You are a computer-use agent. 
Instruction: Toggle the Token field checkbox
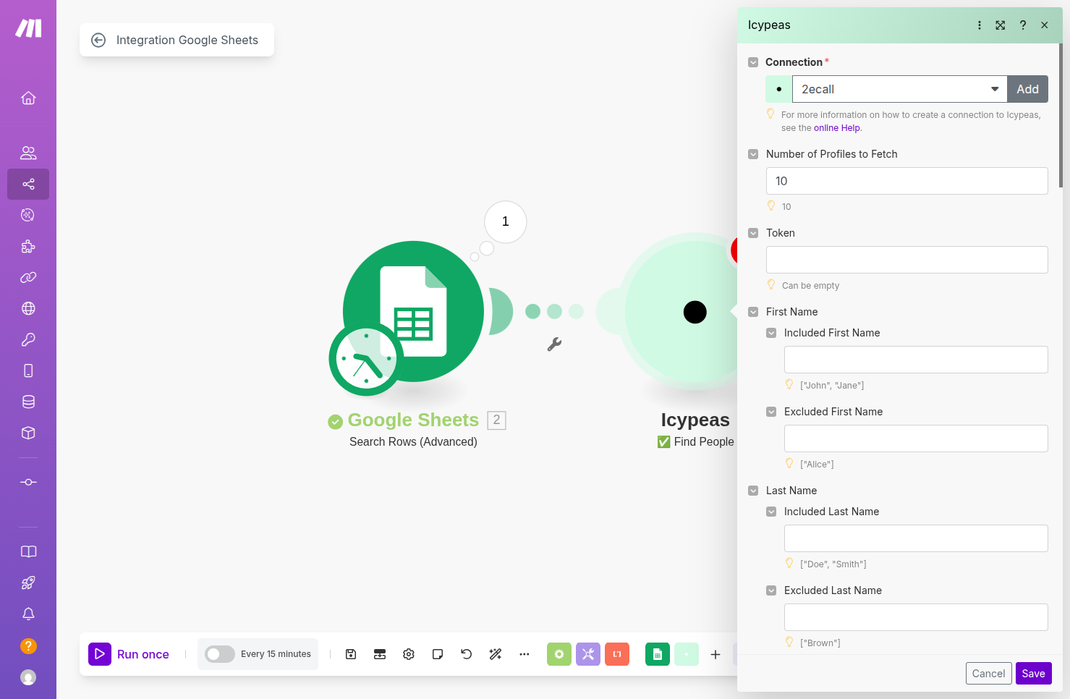tap(753, 233)
